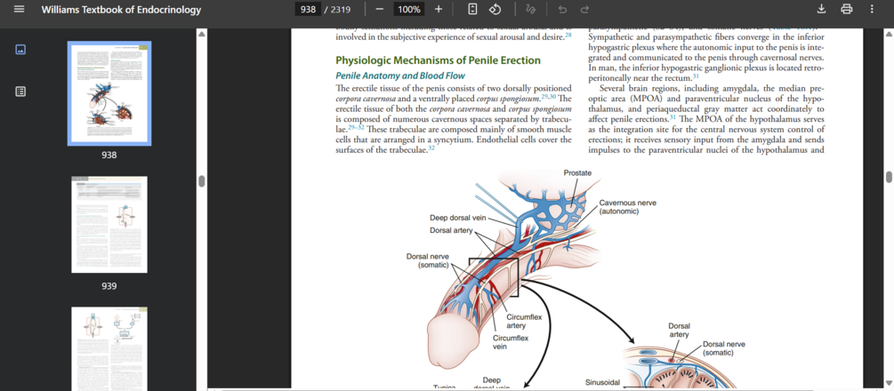Image resolution: width=894 pixels, height=391 pixels.
Task: Show document outline in sidebar
Action: (20, 92)
